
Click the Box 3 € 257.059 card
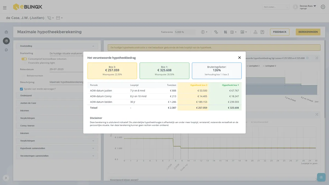pos(112,71)
